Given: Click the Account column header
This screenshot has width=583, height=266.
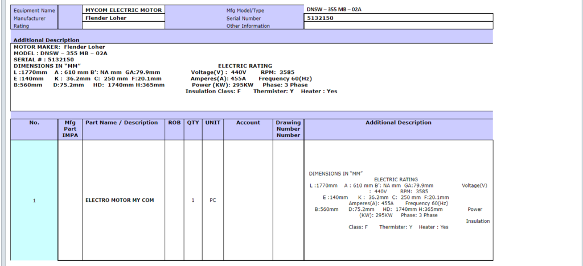Looking at the screenshot, I should (x=248, y=123).
